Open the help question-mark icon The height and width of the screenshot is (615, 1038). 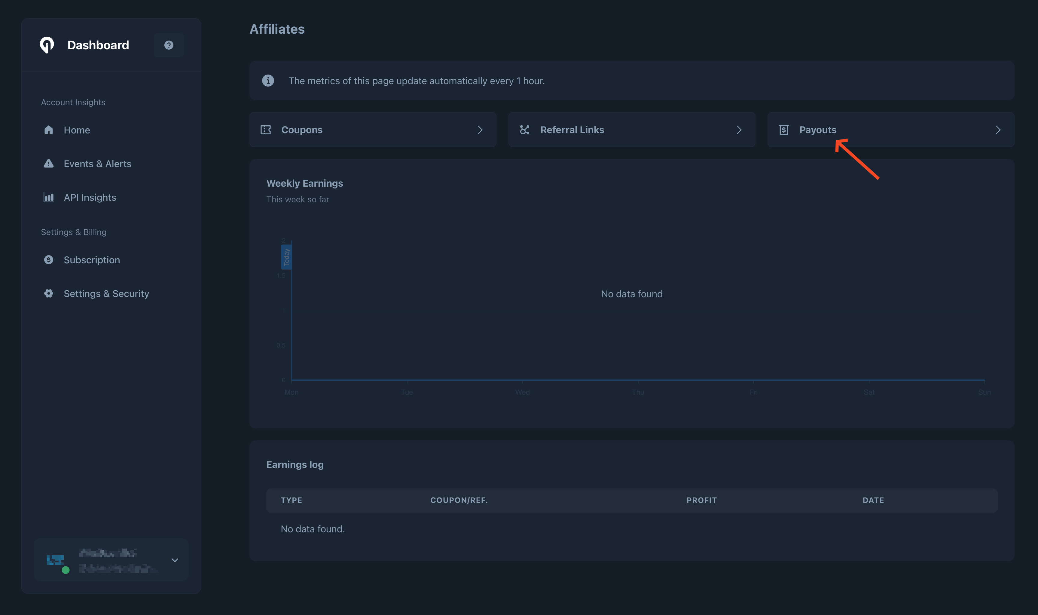(x=169, y=45)
